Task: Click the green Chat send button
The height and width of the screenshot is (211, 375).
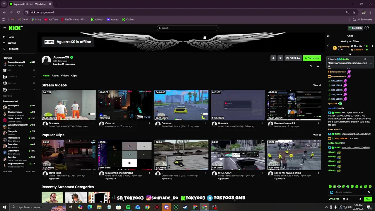Action: point(368,199)
